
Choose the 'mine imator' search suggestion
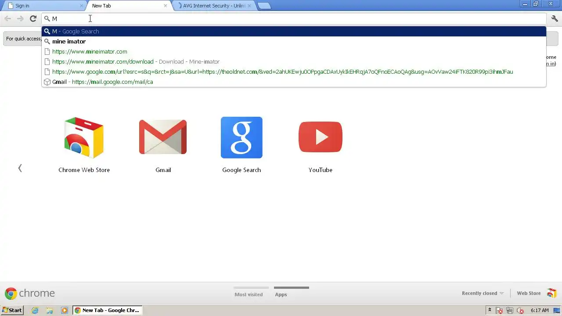pos(294,41)
